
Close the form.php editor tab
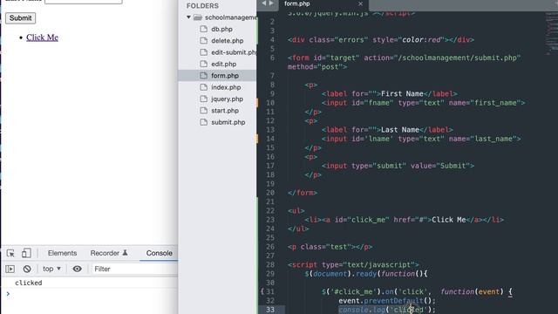tap(360, 3)
